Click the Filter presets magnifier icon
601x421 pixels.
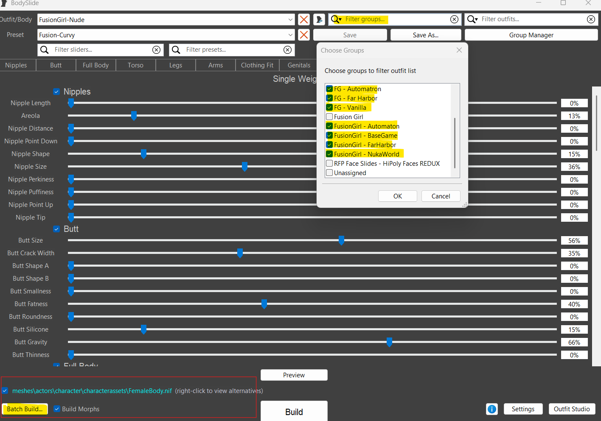click(176, 50)
